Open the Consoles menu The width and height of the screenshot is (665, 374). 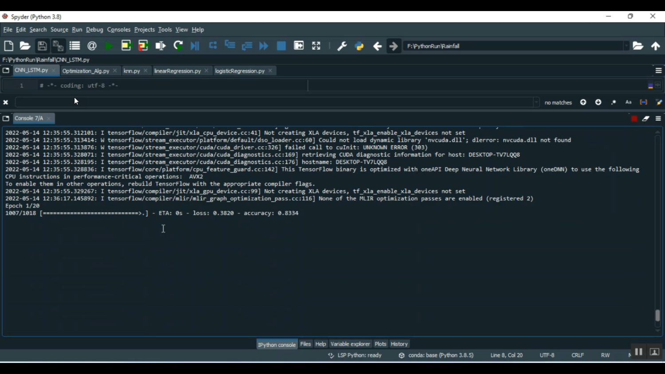118,30
